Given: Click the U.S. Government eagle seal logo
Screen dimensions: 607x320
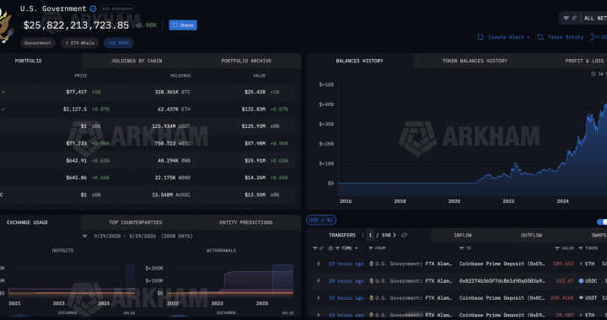Looking at the screenshot, I should coord(6,26).
